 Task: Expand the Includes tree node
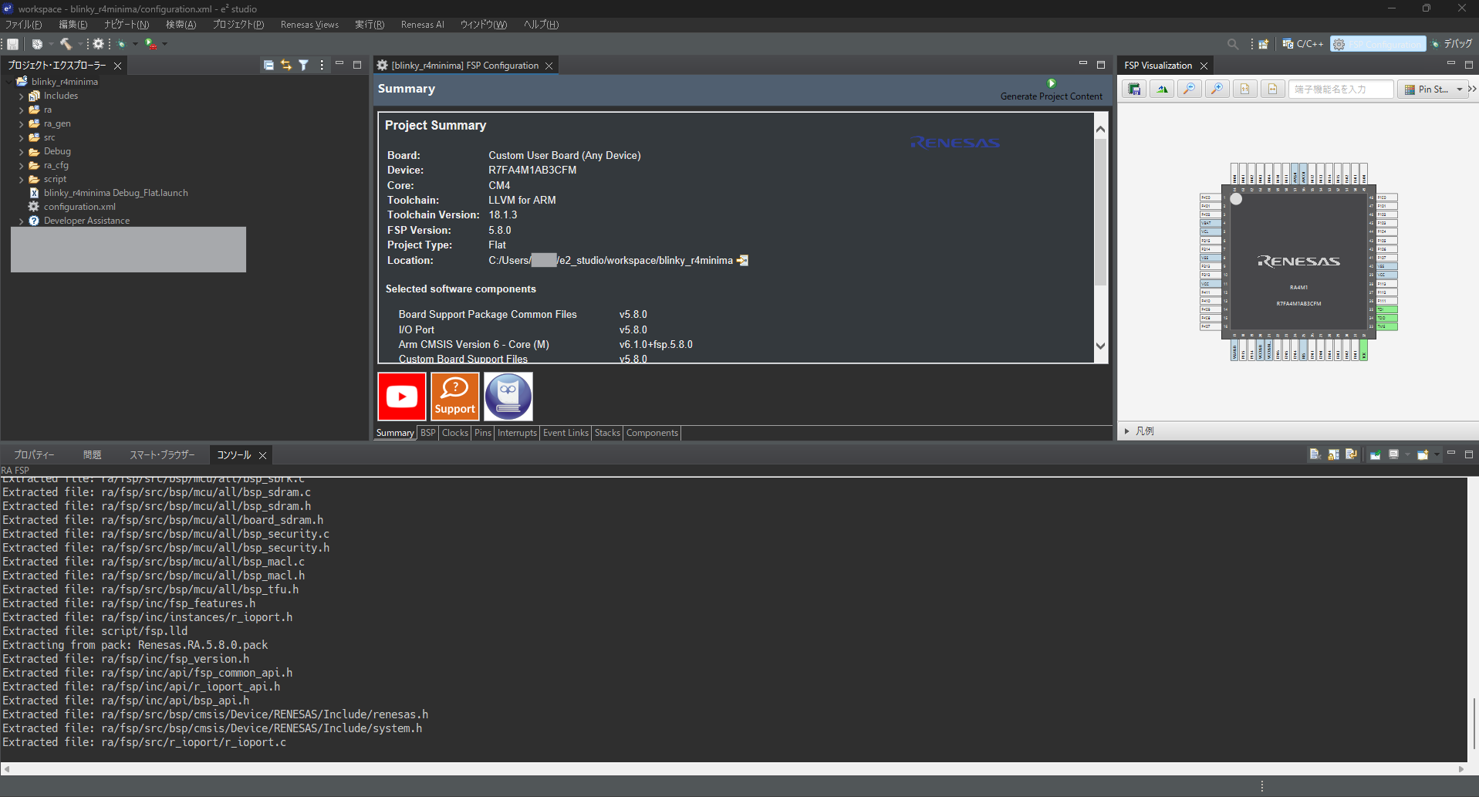point(21,96)
